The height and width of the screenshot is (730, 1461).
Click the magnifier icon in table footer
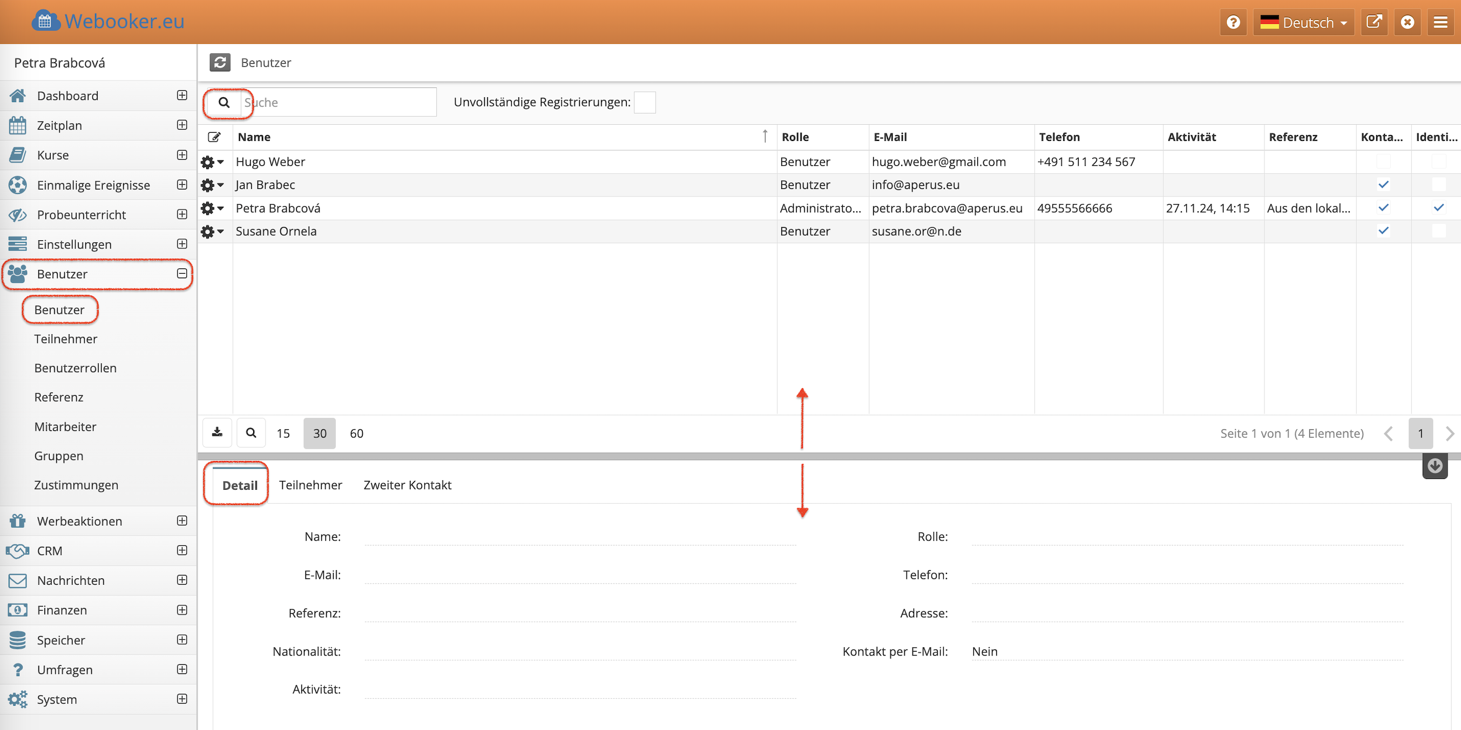251,433
